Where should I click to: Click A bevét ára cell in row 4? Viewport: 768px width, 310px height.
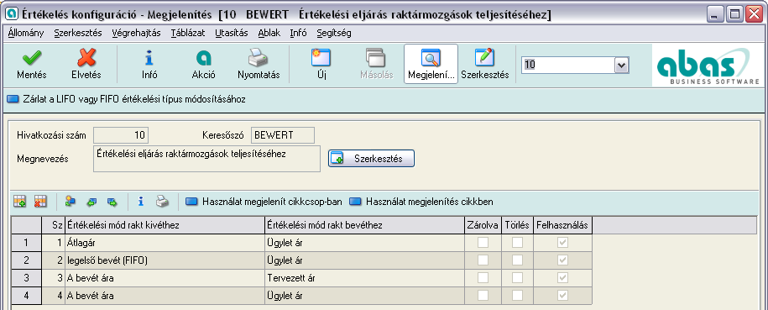165,295
